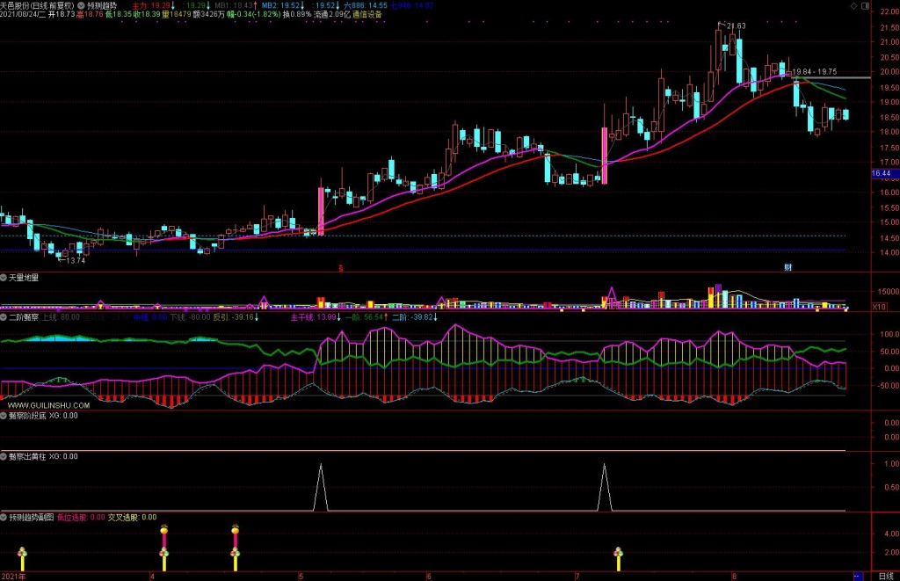The width and height of the screenshot is (900, 581).
Task: Click the 19.84 - 19.75 gap label
Action: click(x=815, y=72)
